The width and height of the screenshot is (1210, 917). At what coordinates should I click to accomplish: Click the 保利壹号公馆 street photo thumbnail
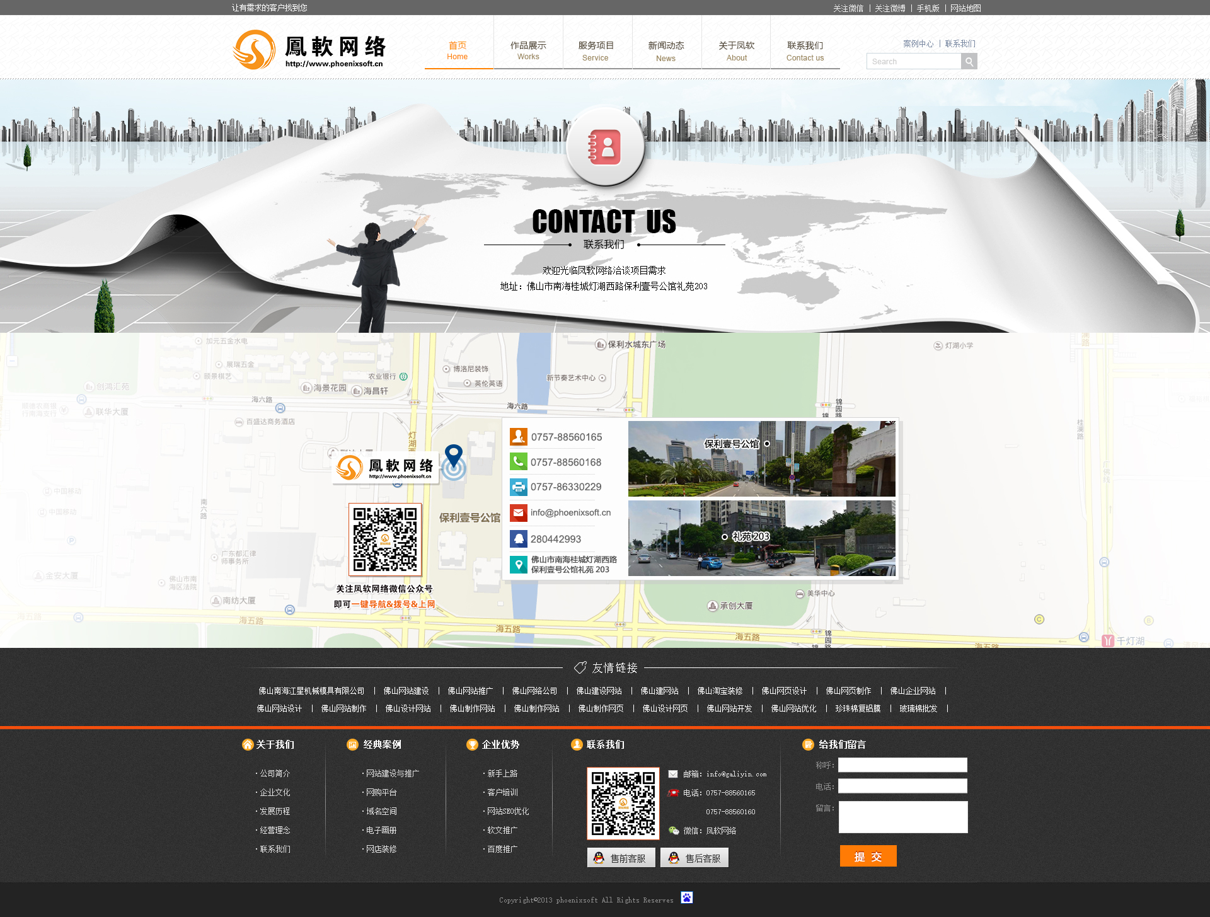(761, 459)
